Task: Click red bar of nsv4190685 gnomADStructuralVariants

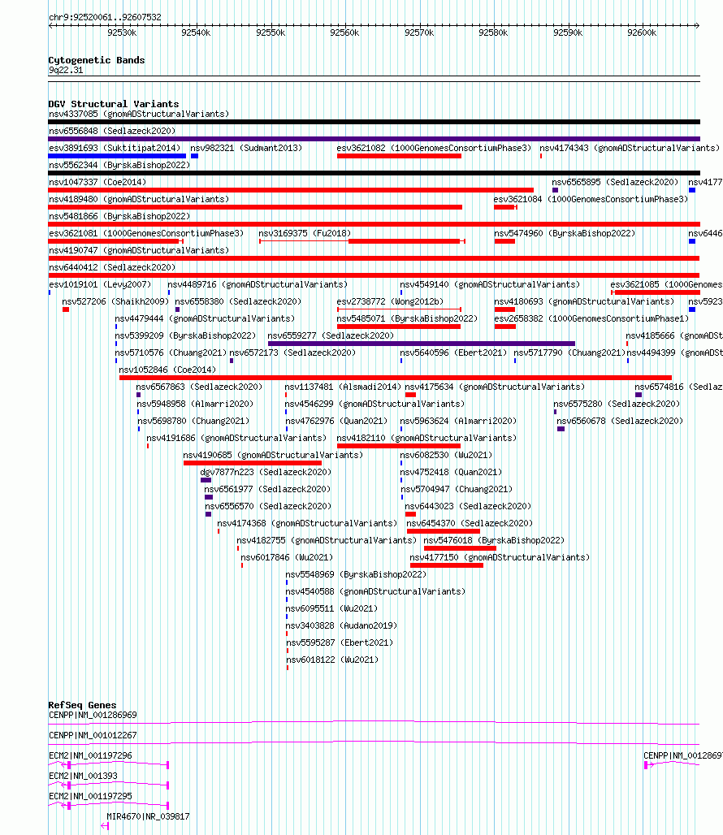Action: click(253, 463)
